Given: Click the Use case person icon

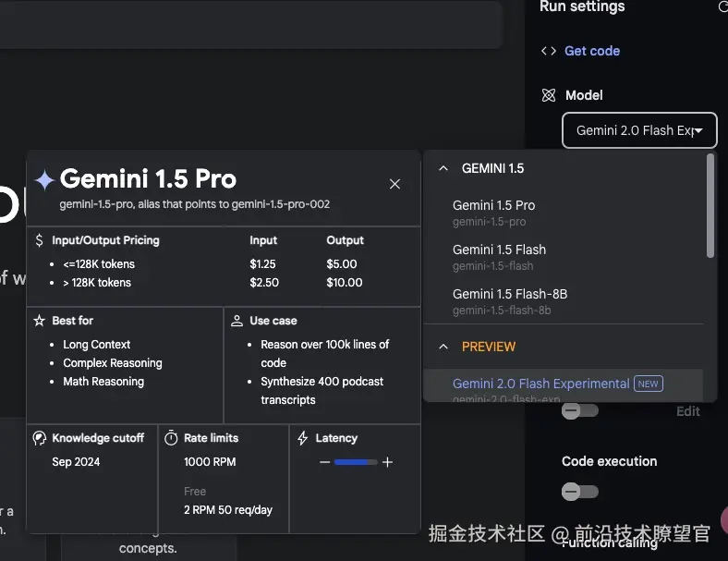Looking at the screenshot, I should pyautogui.click(x=237, y=321).
